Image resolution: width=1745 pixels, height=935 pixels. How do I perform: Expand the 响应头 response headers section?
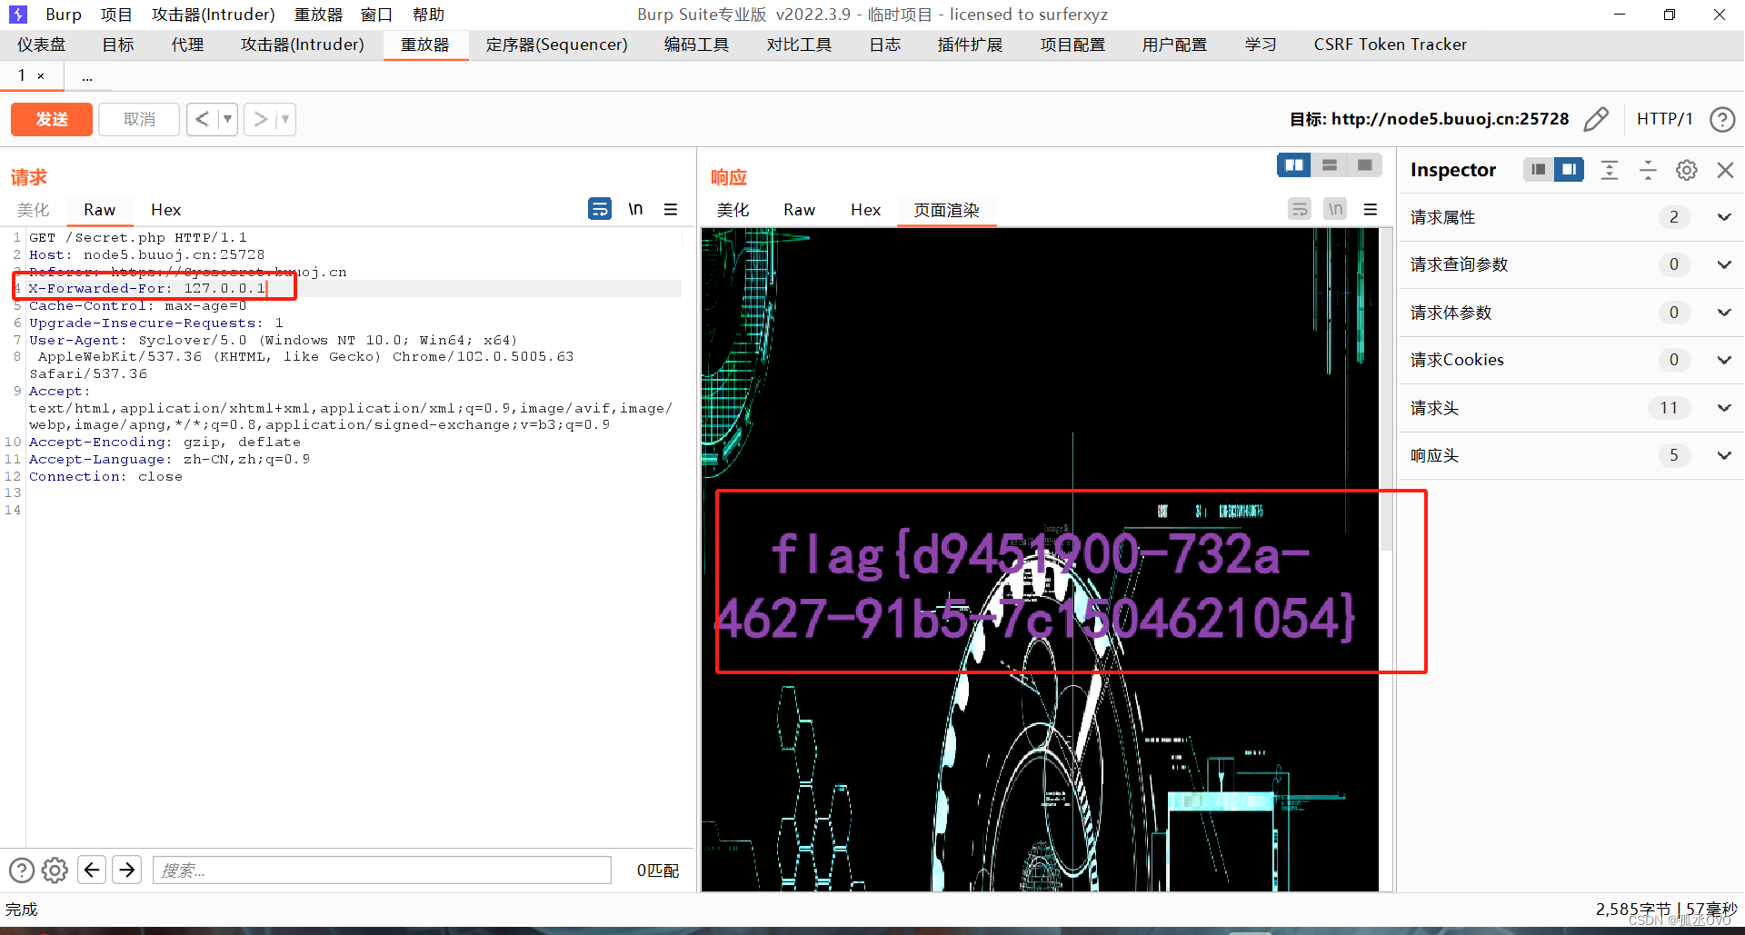pos(1723,455)
